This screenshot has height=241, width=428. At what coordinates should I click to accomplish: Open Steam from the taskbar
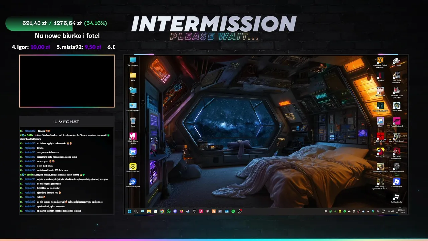188,211
